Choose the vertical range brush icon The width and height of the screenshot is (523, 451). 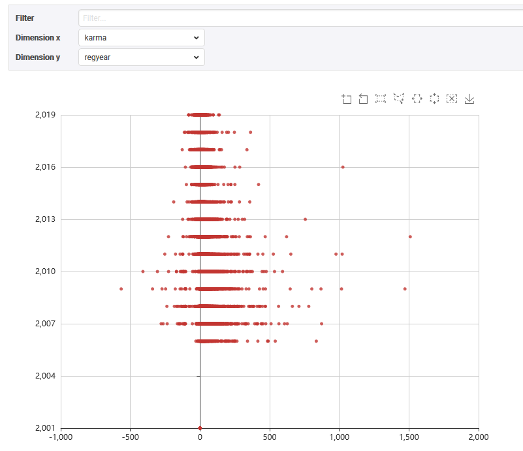pyautogui.click(x=434, y=99)
